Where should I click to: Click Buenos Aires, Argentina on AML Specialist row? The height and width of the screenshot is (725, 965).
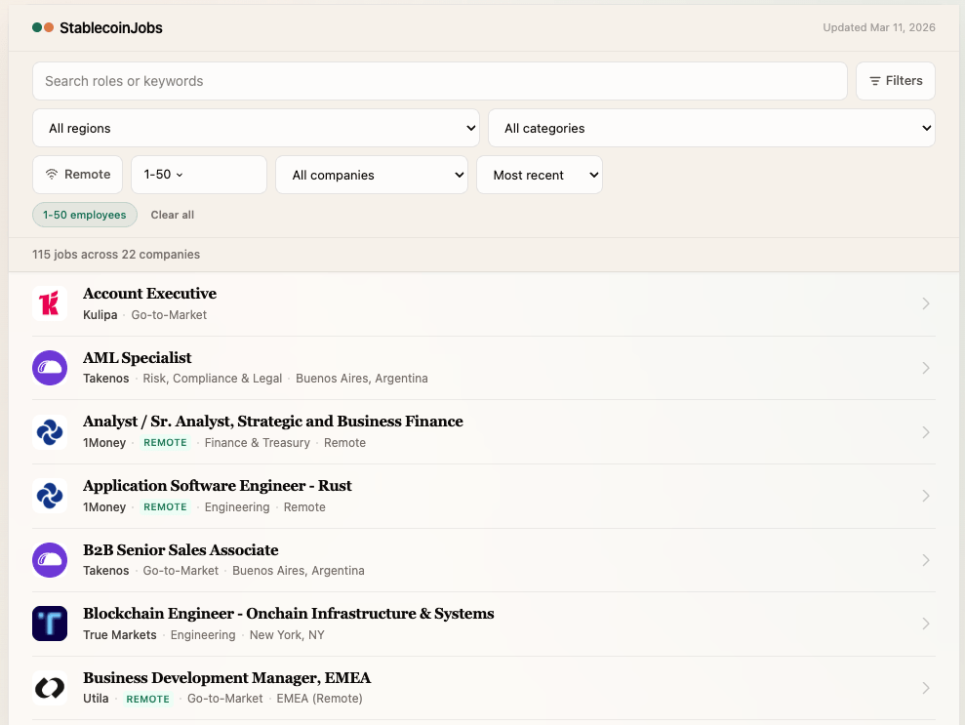tap(362, 379)
